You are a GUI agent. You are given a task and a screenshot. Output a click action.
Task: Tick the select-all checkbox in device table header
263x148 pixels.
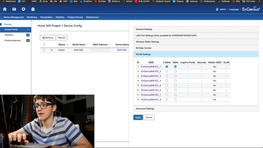click(44, 44)
